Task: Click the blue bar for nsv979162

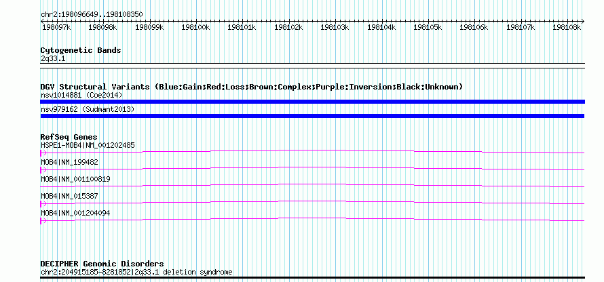Action: pos(312,116)
